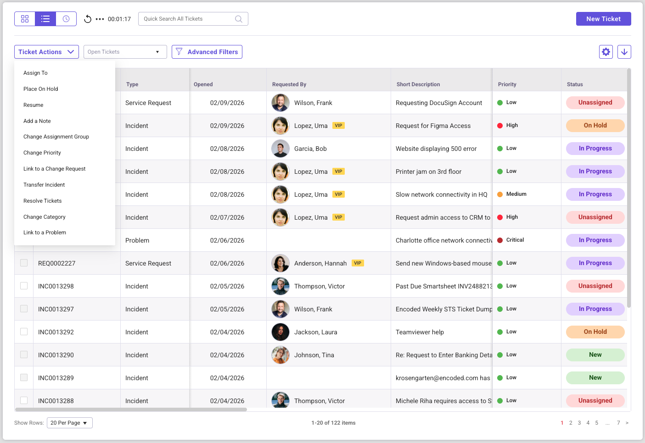This screenshot has width=645, height=443.
Task: Open table settings gear icon
Action: point(606,52)
